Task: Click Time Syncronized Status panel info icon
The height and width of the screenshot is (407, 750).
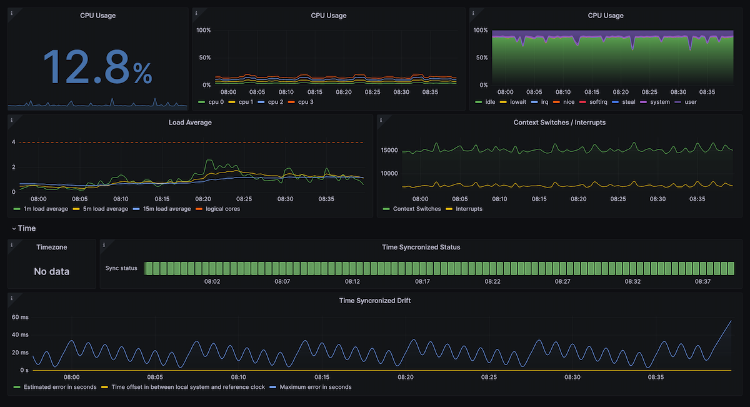Action: [104, 244]
